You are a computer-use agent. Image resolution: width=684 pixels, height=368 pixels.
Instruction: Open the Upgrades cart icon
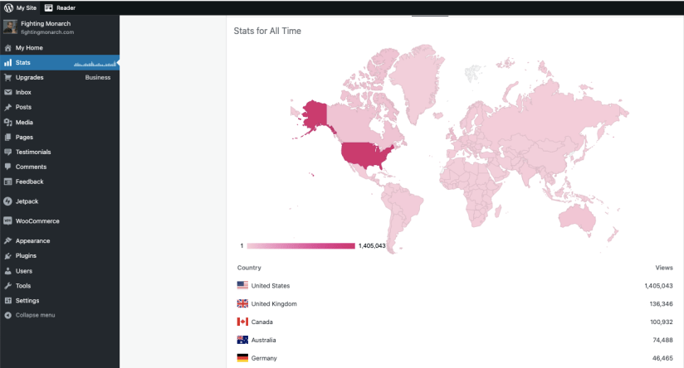tap(7, 77)
